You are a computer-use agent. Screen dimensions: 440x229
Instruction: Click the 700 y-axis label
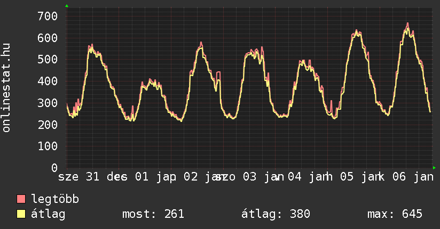47,16
